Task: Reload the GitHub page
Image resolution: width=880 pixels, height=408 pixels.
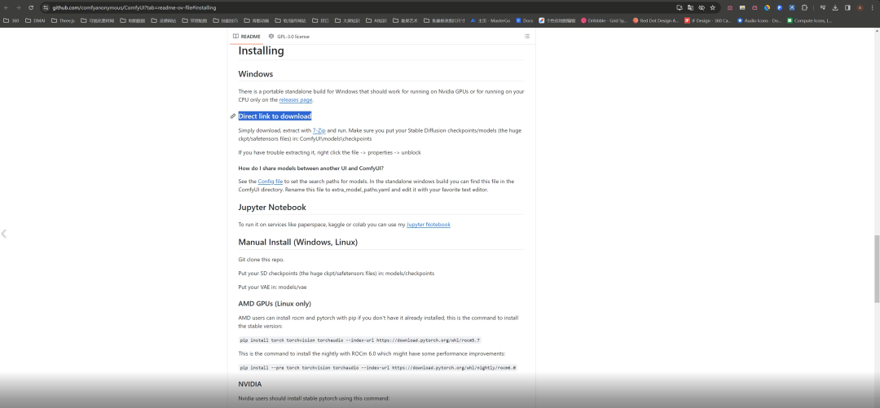Action: (x=30, y=8)
